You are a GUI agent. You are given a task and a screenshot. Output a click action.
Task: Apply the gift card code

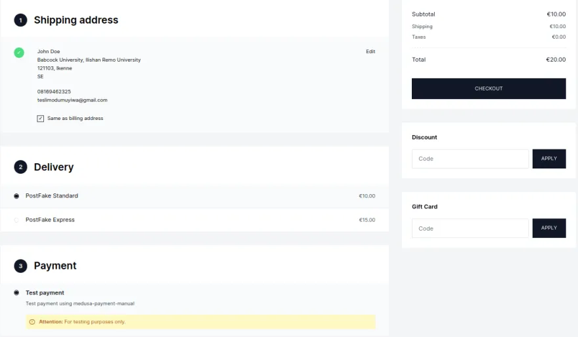(x=548, y=228)
